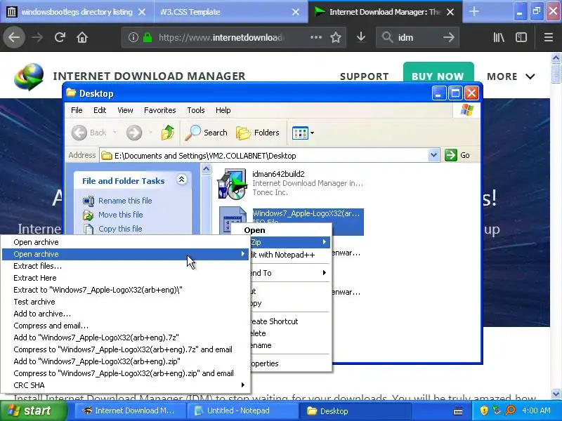Image resolution: width=562 pixels, height=421 pixels.
Task: Open the SUPPORT link
Action: click(364, 76)
